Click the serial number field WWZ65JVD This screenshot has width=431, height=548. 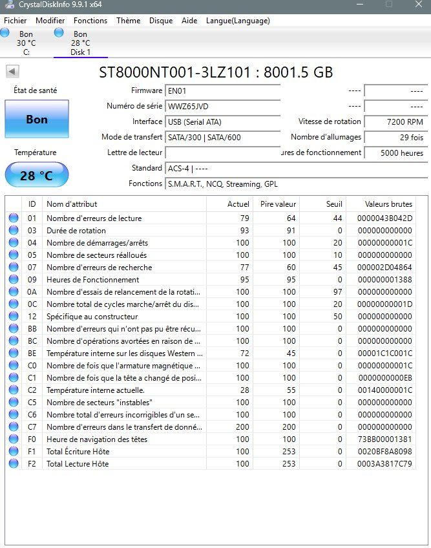point(223,106)
